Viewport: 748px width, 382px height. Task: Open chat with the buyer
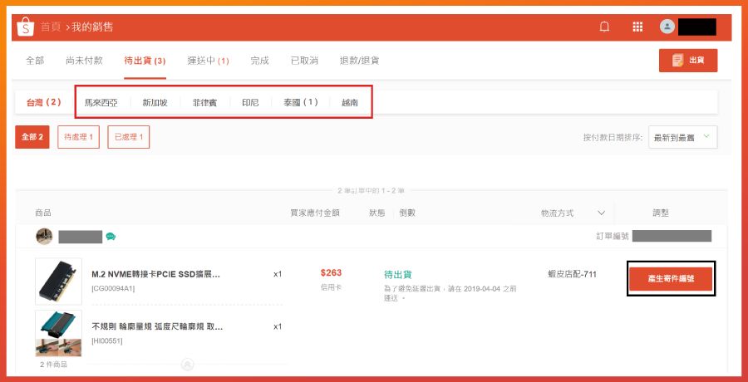[x=111, y=237]
